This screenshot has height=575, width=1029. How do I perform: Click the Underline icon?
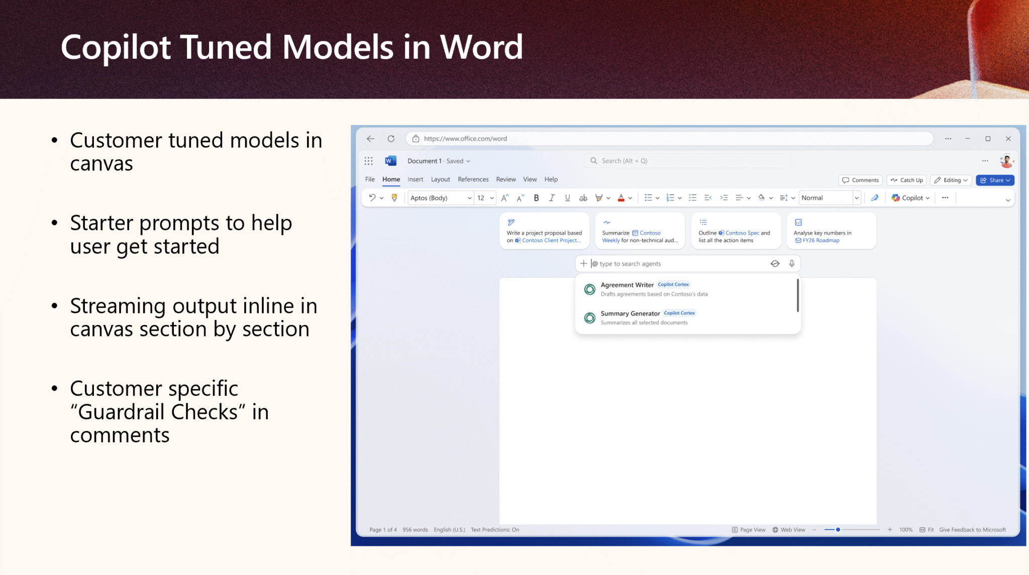pyautogui.click(x=567, y=198)
